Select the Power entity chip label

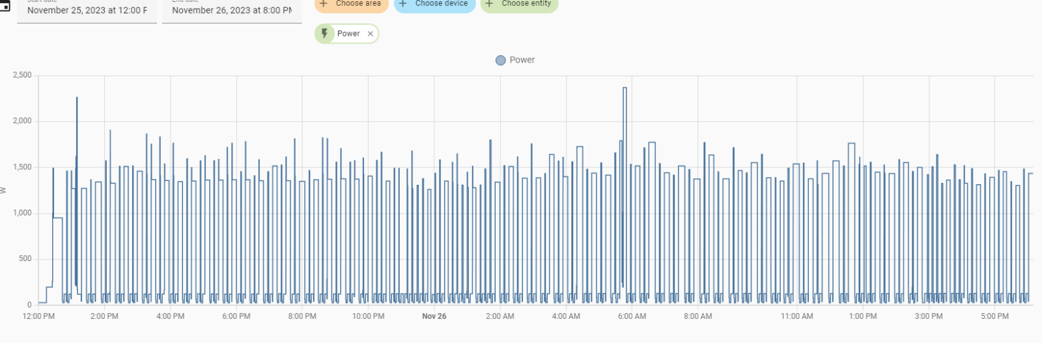(x=348, y=34)
